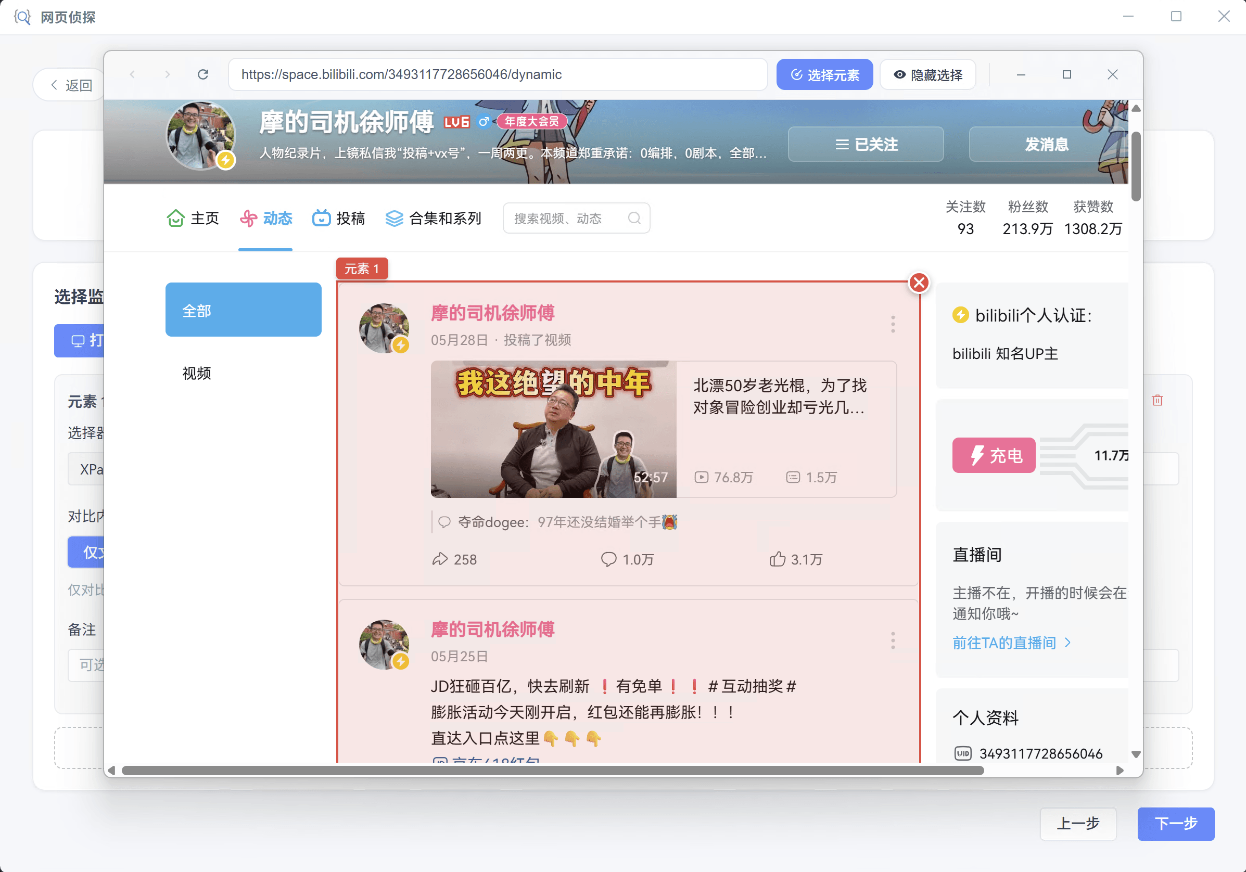Image resolution: width=1246 pixels, height=872 pixels.
Task: Click the horizontal scrollbar of embedded page
Action: (552, 770)
